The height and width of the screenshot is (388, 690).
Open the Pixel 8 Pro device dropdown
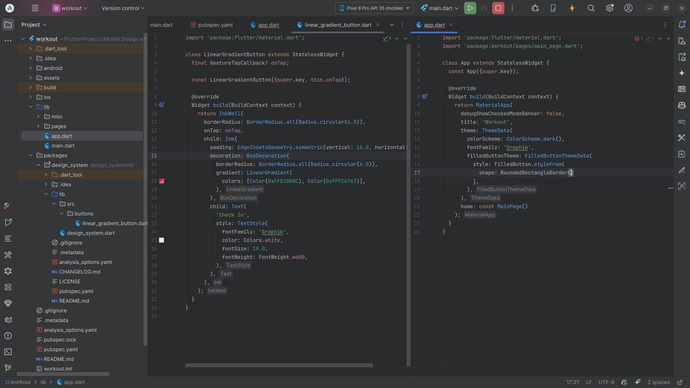coord(374,8)
